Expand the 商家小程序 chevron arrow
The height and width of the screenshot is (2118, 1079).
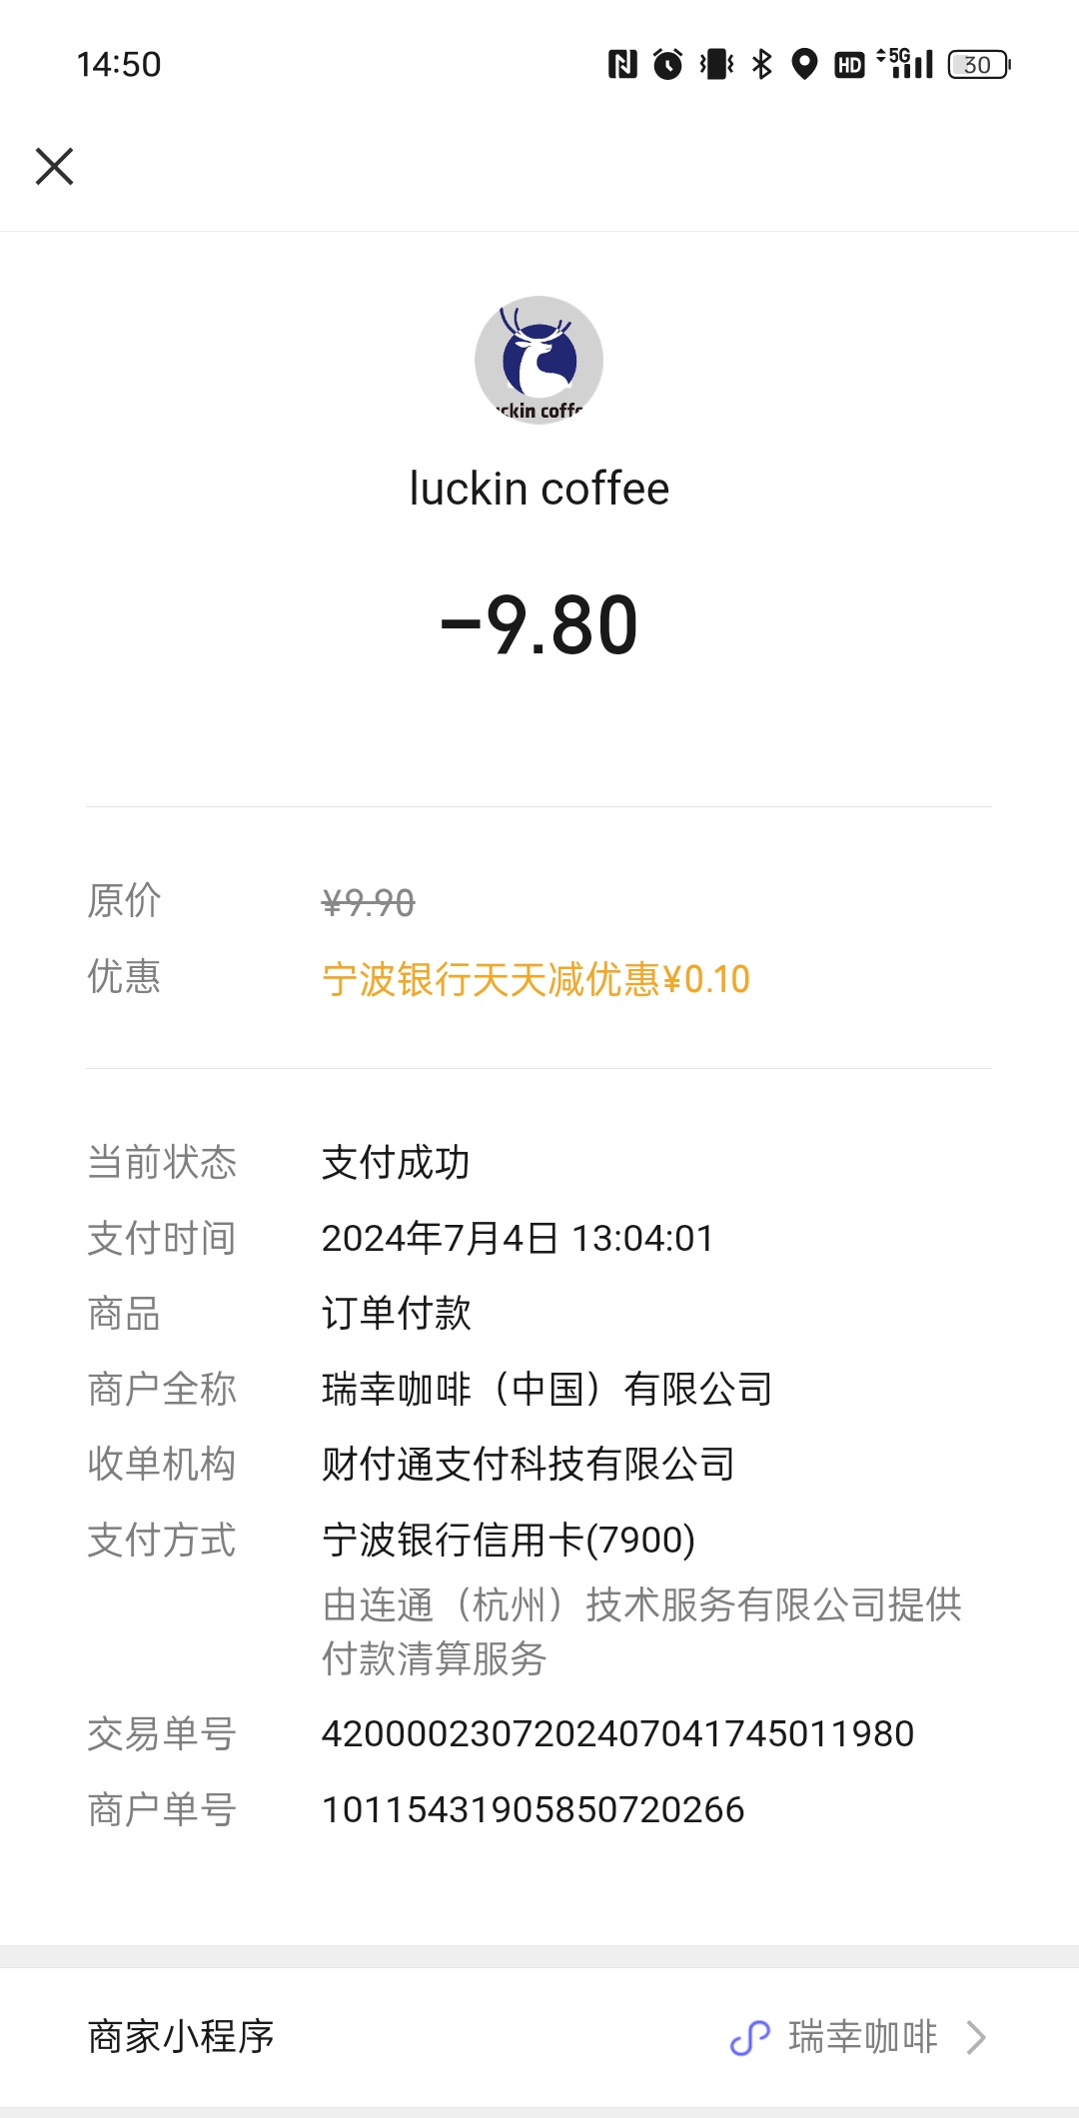(976, 2037)
